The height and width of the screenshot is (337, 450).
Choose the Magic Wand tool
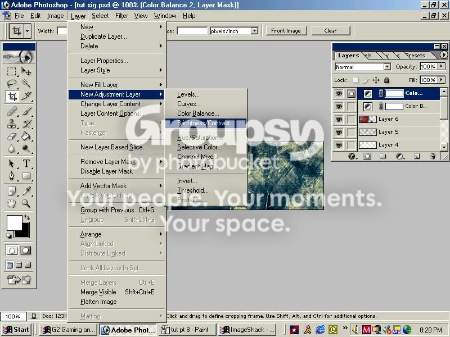26,83
